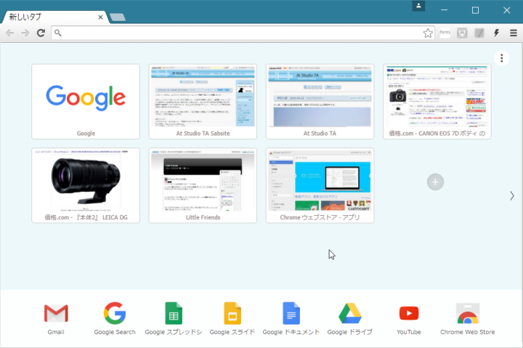
Task: Launch the YouTube app
Action: 409,313
